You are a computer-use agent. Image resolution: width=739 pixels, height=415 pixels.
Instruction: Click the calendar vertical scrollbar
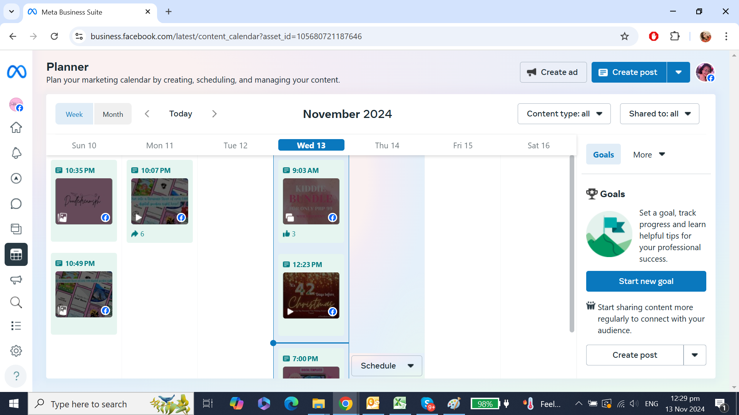click(572, 244)
